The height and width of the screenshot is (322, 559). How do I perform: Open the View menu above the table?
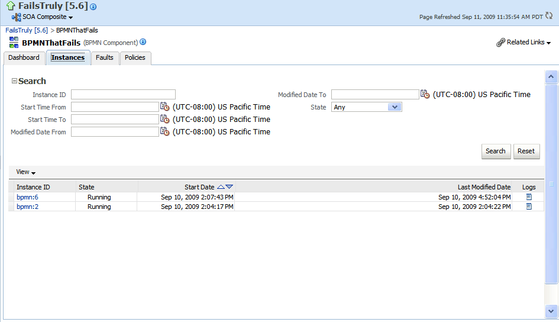25,172
